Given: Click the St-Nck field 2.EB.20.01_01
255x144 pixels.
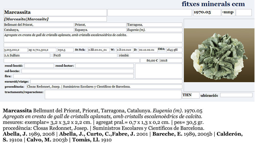Looking at the screenshot, I should pyautogui.click(x=99, y=50).
